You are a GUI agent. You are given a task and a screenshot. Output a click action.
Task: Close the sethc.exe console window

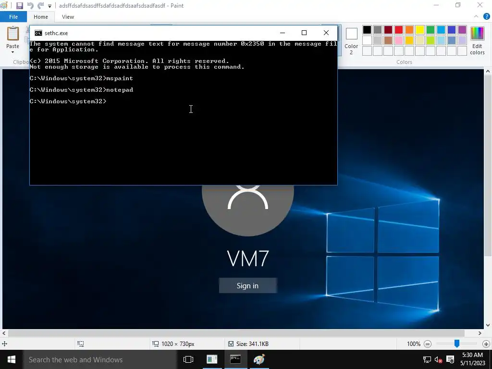point(326,33)
